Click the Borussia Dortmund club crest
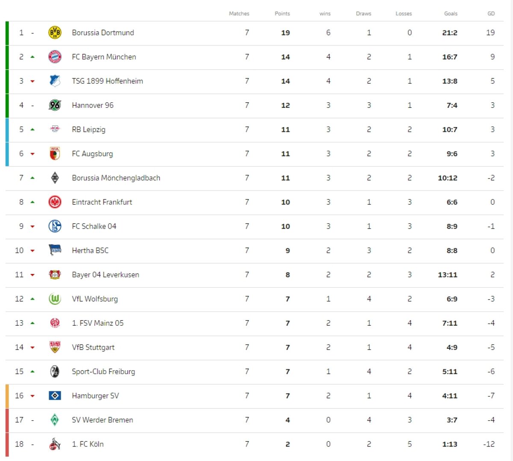The height and width of the screenshot is (461, 513). click(x=55, y=33)
